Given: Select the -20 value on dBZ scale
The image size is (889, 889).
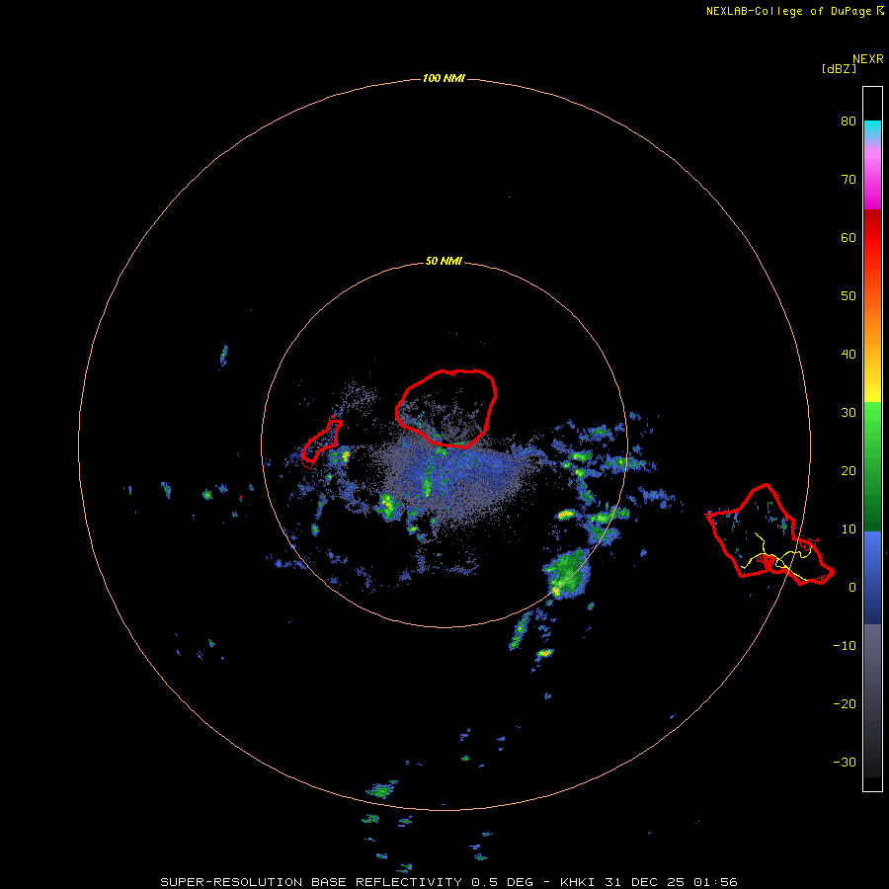Looking at the screenshot, I should (x=845, y=703).
